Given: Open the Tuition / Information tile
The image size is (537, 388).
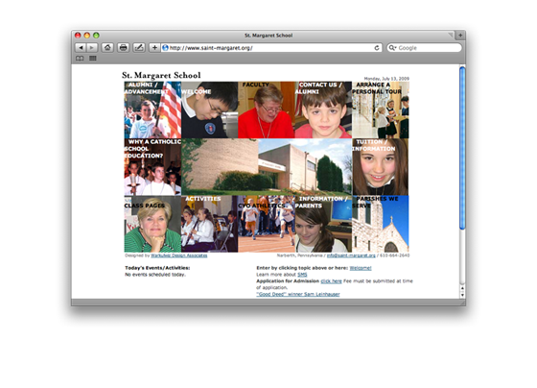Looking at the screenshot, I should coord(381,167).
